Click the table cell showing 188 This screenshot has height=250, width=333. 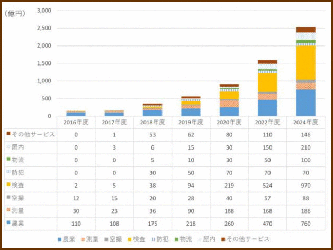(229, 209)
